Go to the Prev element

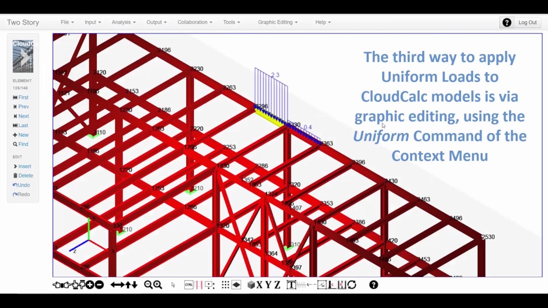click(21, 107)
